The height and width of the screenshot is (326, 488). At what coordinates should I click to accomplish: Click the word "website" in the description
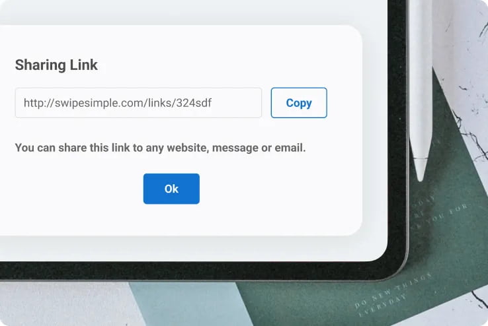point(187,148)
